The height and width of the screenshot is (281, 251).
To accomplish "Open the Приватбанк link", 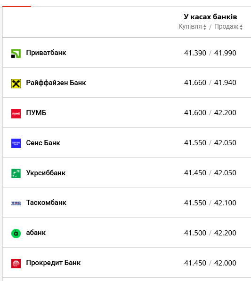I will [46, 53].
